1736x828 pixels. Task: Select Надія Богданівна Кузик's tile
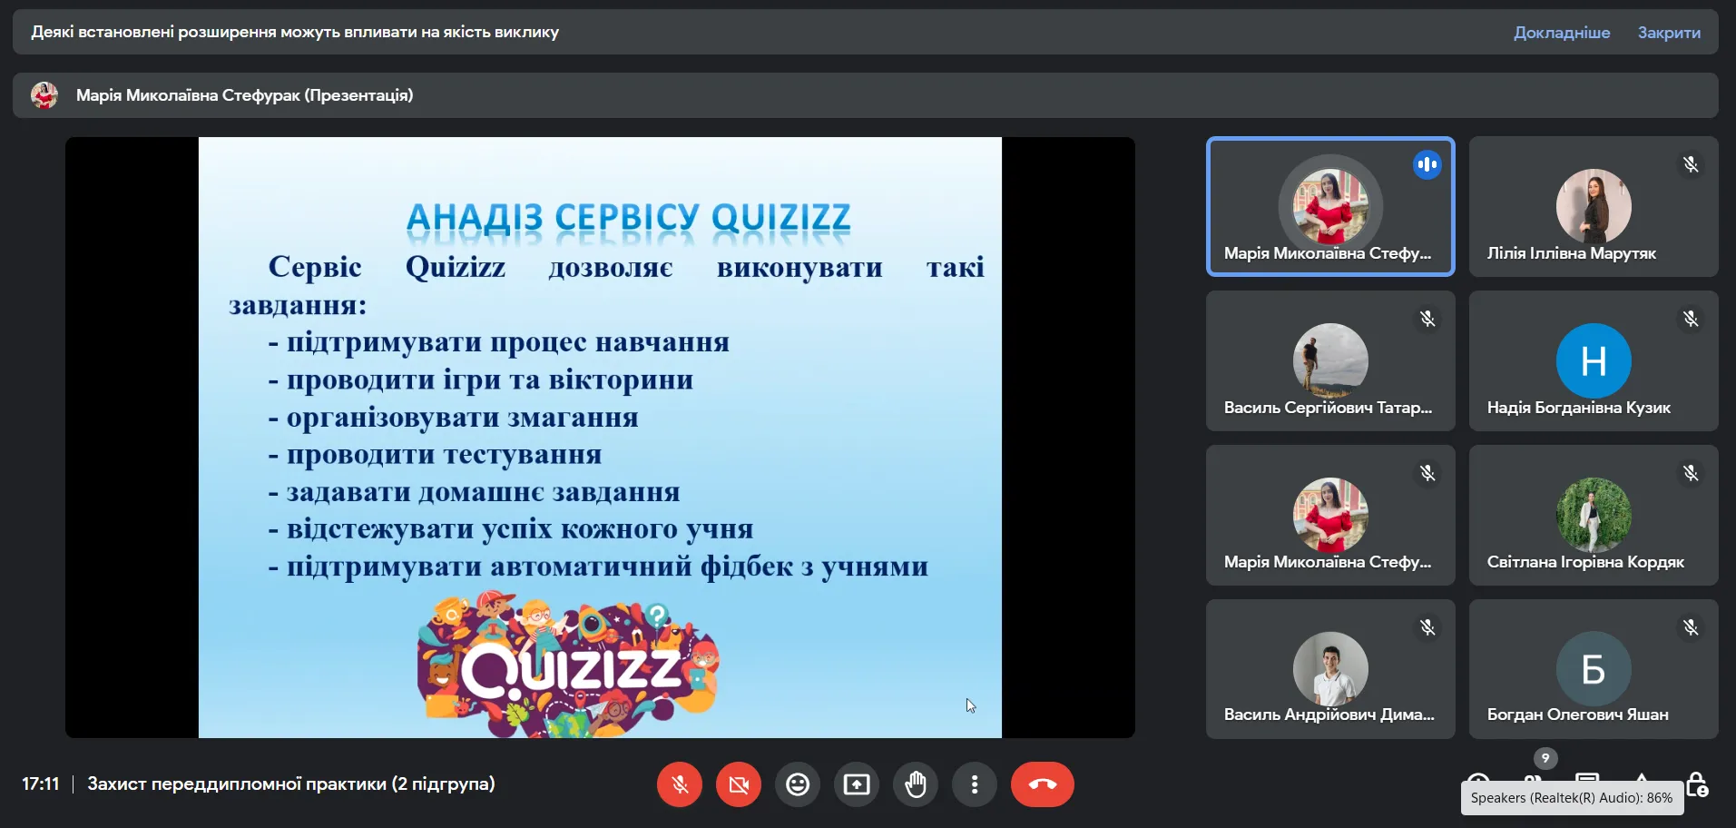point(1594,360)
